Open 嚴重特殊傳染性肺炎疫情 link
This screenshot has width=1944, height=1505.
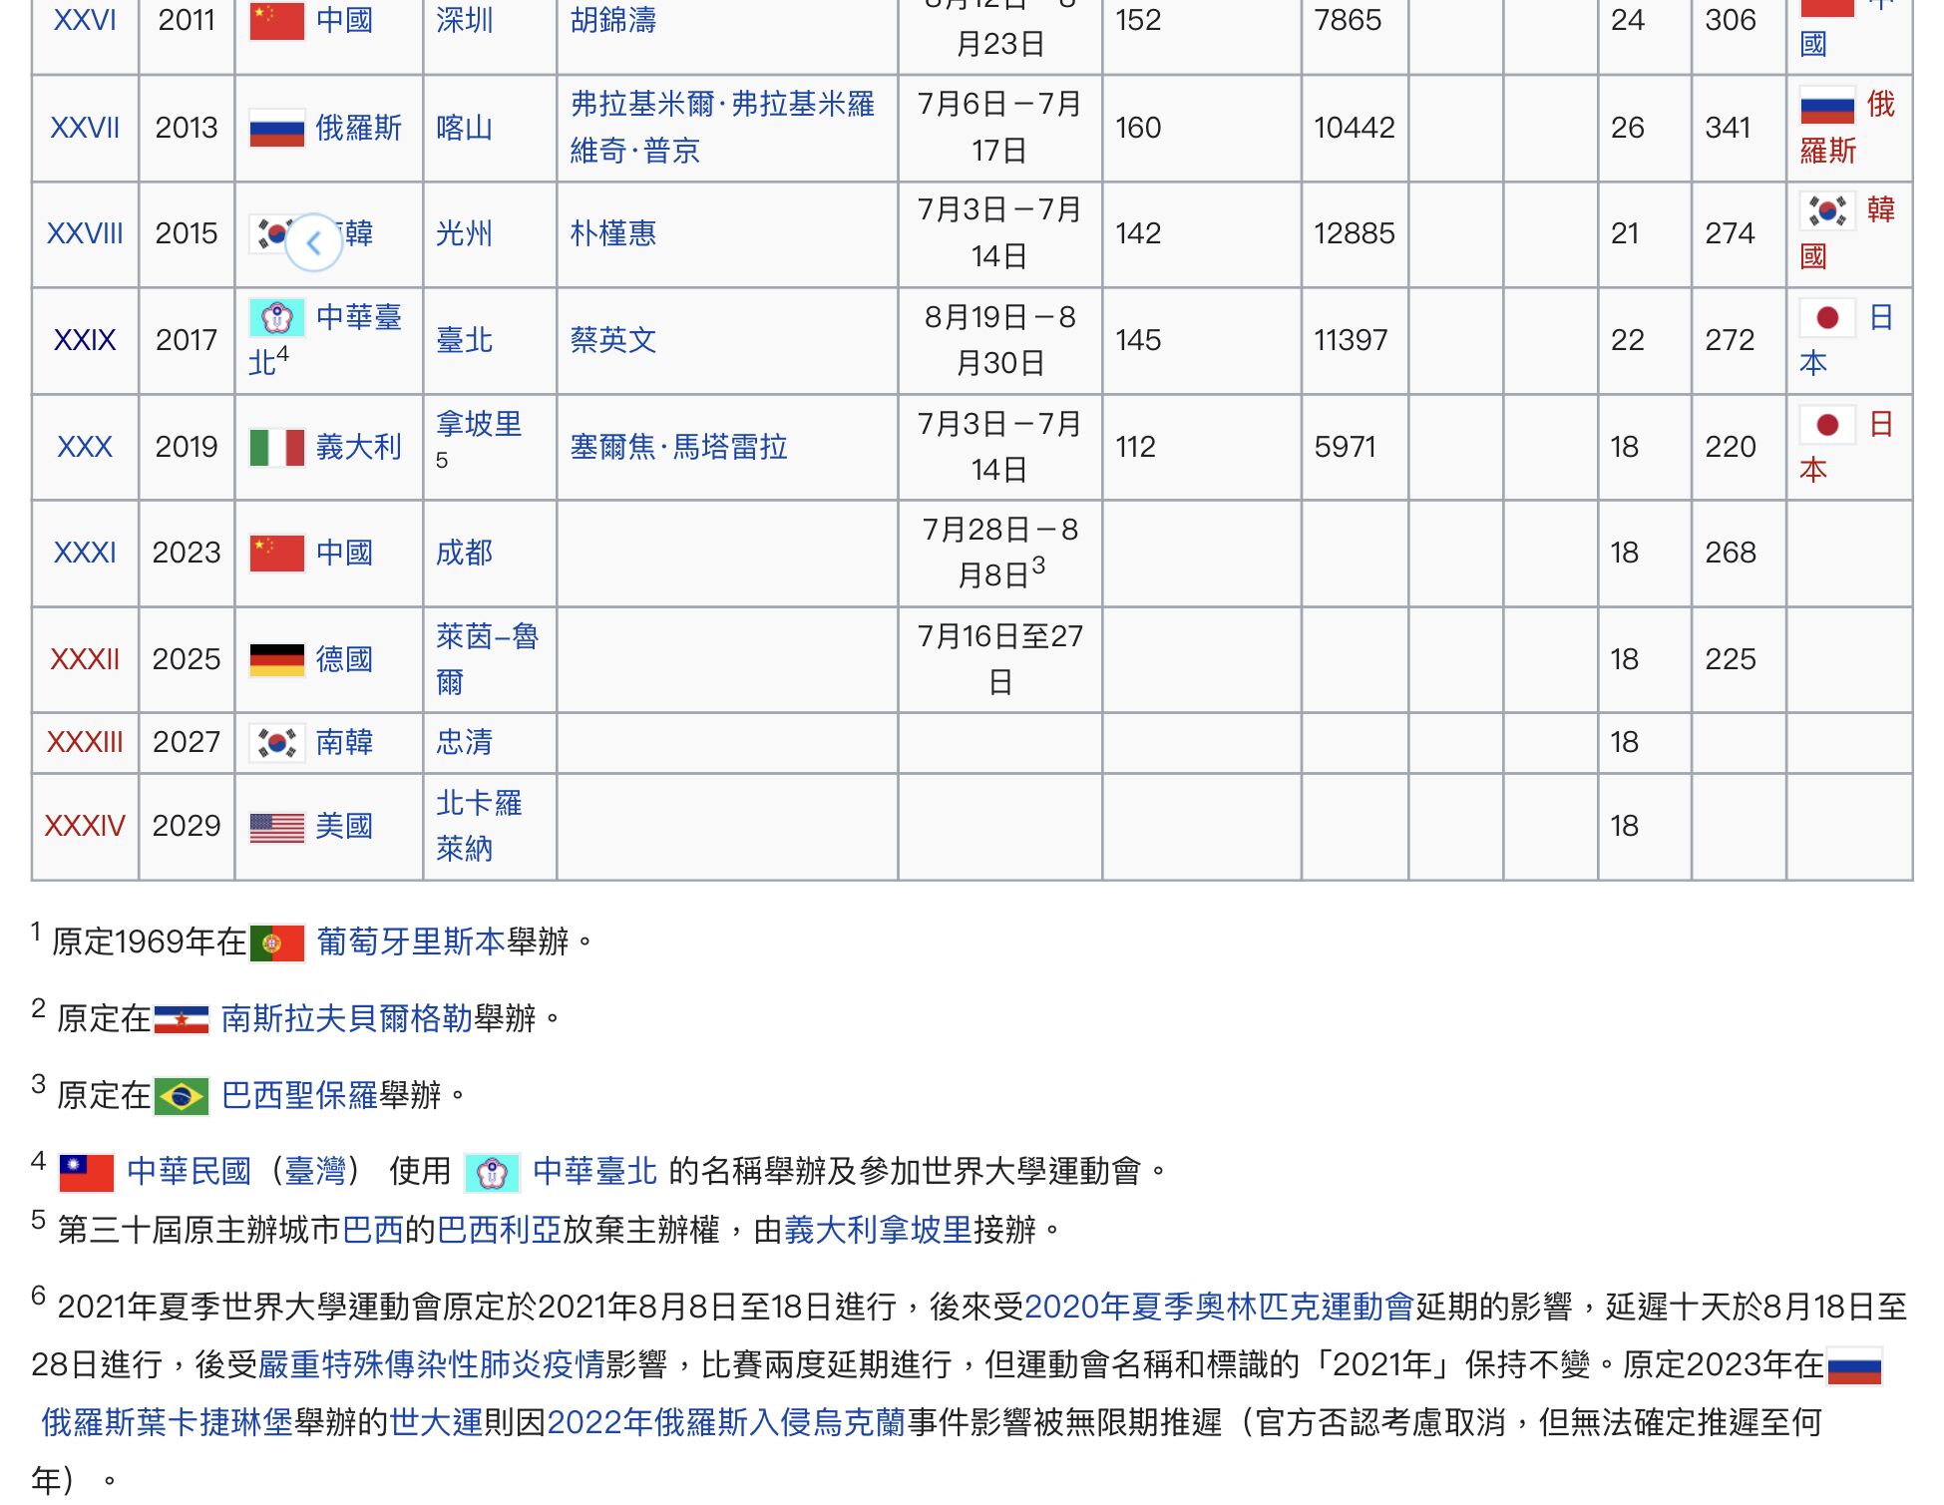(x=431, y=1364)
